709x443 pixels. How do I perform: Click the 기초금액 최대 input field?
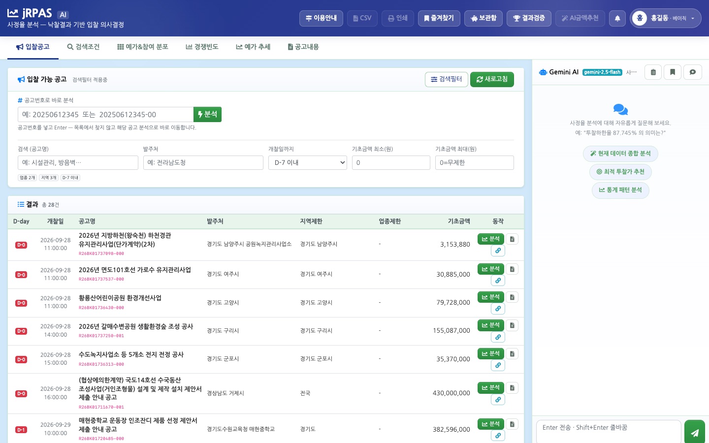pyautogui.click(x=475, y=162)
